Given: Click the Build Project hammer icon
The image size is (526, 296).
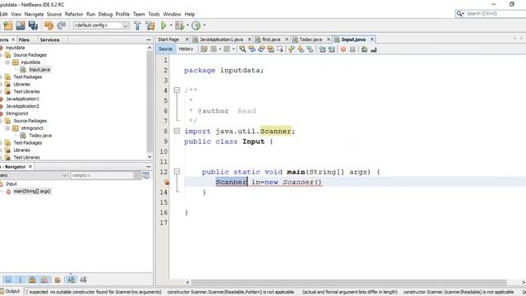Looking at the screenshot, I should pyautogui.click(x=137, y=25).
